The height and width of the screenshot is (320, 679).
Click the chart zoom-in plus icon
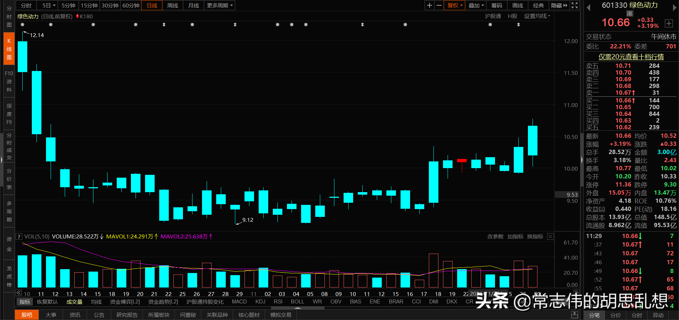(430, 5)
